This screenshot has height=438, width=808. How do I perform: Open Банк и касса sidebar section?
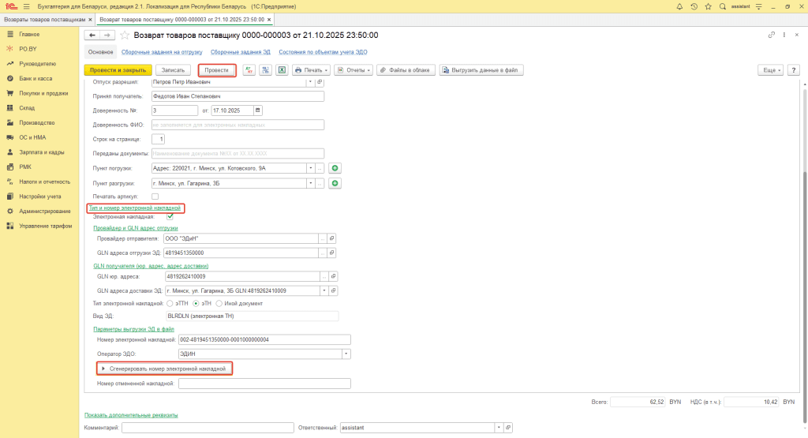(36, 78)
